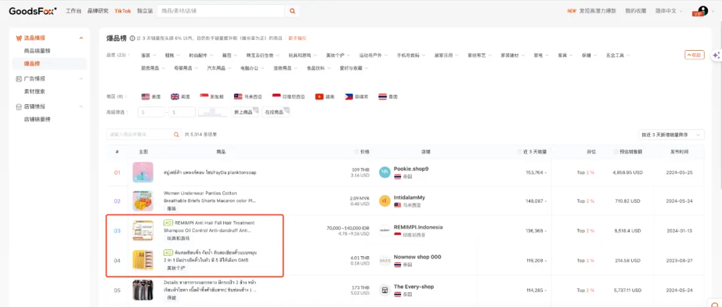This screenshot has height=307, width=722.
Task: Click the 收起 collapse button
Action: 695,55
